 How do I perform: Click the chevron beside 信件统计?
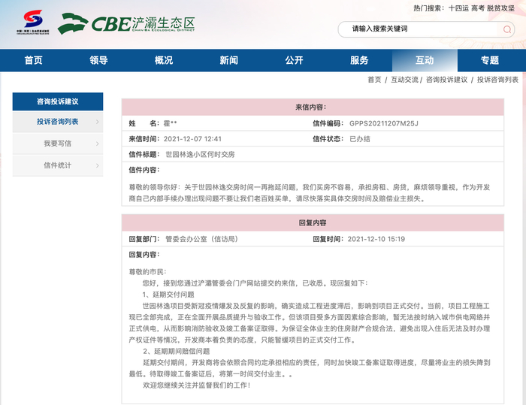click(97, 165)
